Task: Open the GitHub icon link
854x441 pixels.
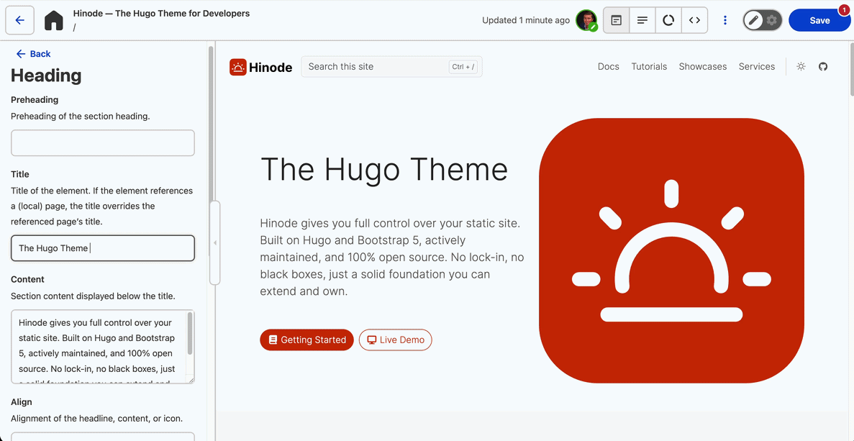Action: point(823,66)
